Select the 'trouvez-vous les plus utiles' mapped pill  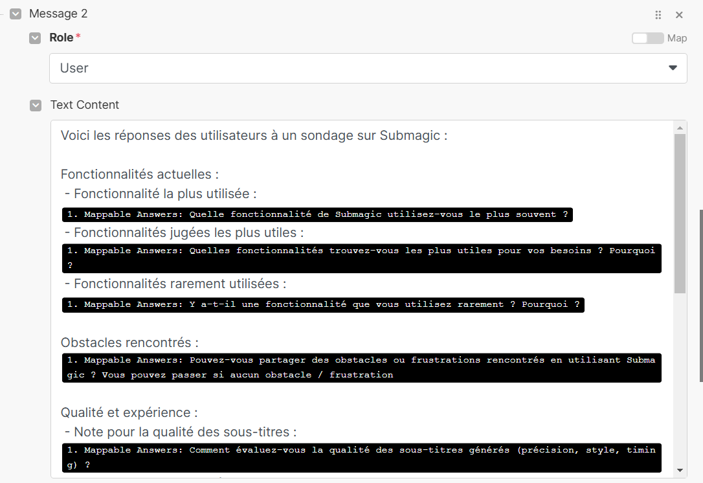pyautogui.click(x=362, y=258)
